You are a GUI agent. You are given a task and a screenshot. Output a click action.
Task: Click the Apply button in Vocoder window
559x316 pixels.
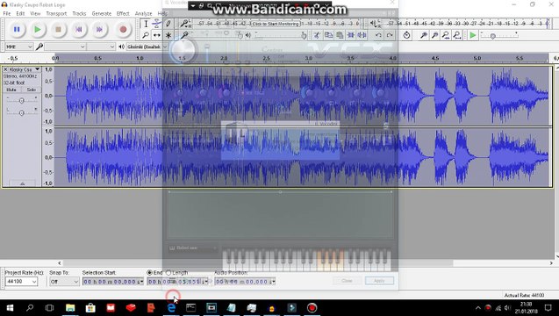point(379,281)
